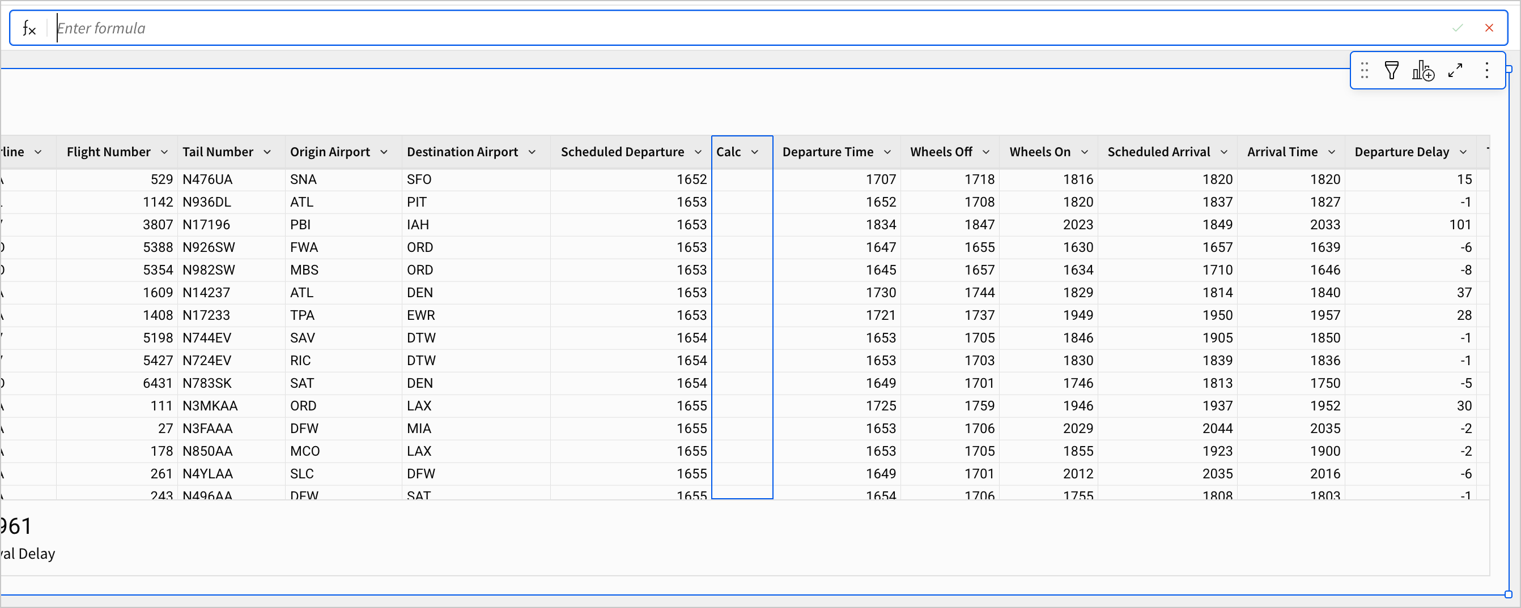The image size is (1521, 608).
Task: Click the fx formula icon
Action: (x=29, y=28)
